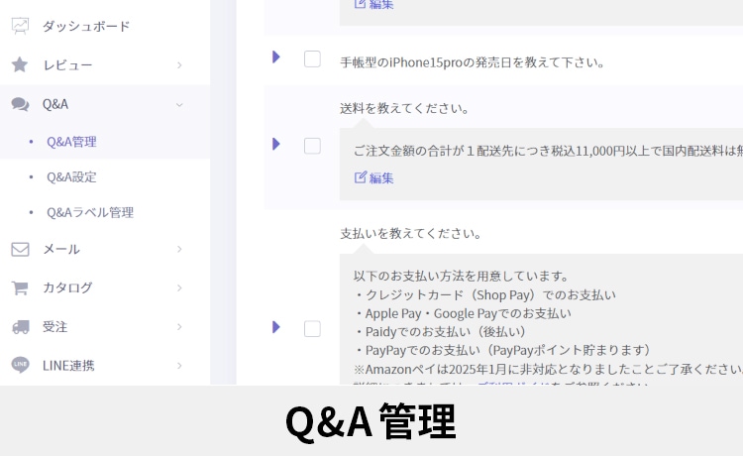Image resolution: width=743 pixels, height=456 pixels.
Task: Check the 支払いを教えてください checkbox
Action: click(x=312, y=328)
